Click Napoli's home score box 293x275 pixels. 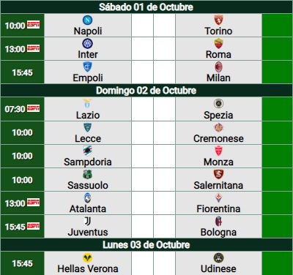[142, 26]
